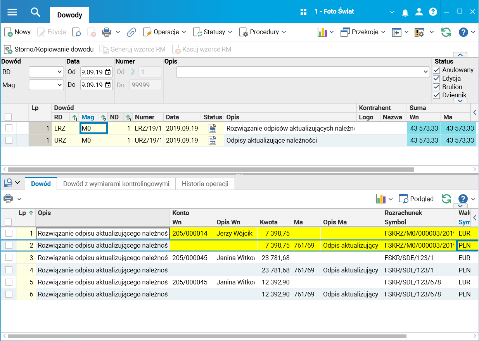The height and width of the screenshot is (341, 479).
Task: Open the hamburger main menu
Action: (x=12, y=12)
